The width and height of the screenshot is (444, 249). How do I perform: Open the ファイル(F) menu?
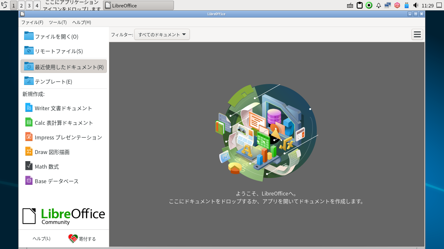coord(32,22)
